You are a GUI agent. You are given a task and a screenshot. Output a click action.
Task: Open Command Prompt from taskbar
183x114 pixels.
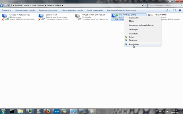coord(12,111)
